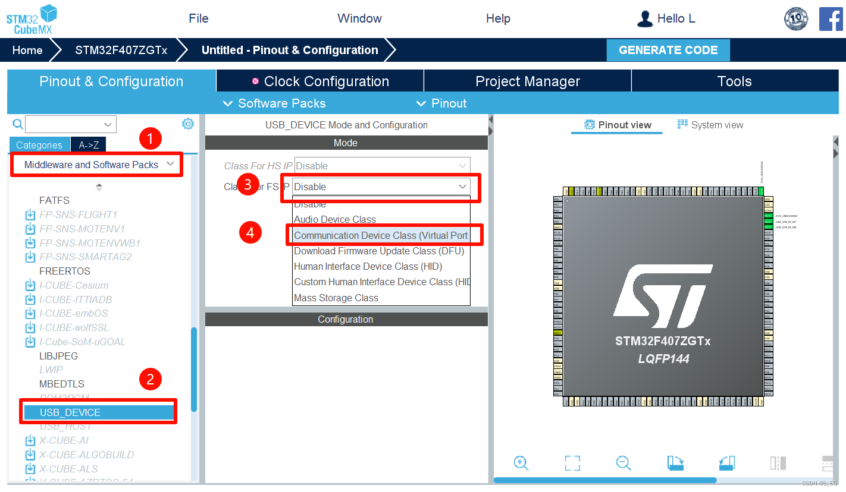
Task: Rotate the chip clockwise
Action: 675,463
